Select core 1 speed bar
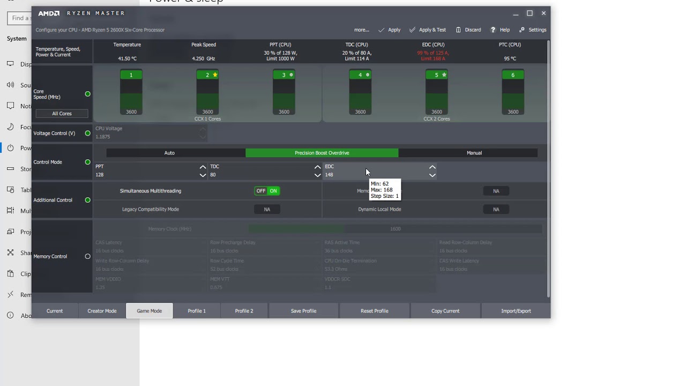Viewport: 686px width, 386px height. tap(131, 92)
